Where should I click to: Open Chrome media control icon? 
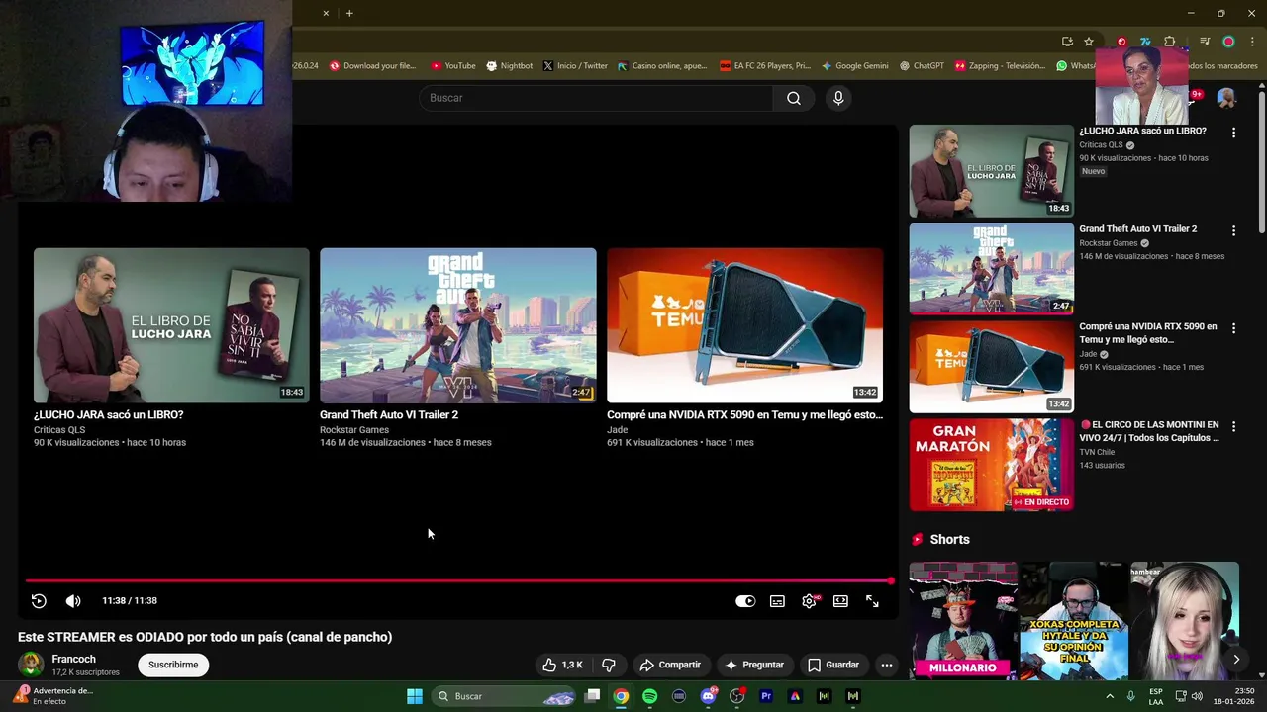(1205, 42)
